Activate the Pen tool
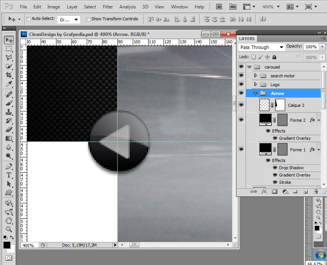This screenshot has height=265, width=327. tap(9, 166)
